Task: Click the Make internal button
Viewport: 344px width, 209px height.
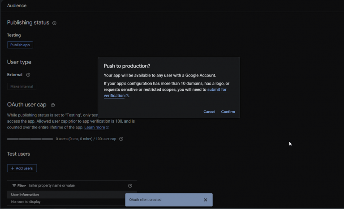Action: [21, 86]
